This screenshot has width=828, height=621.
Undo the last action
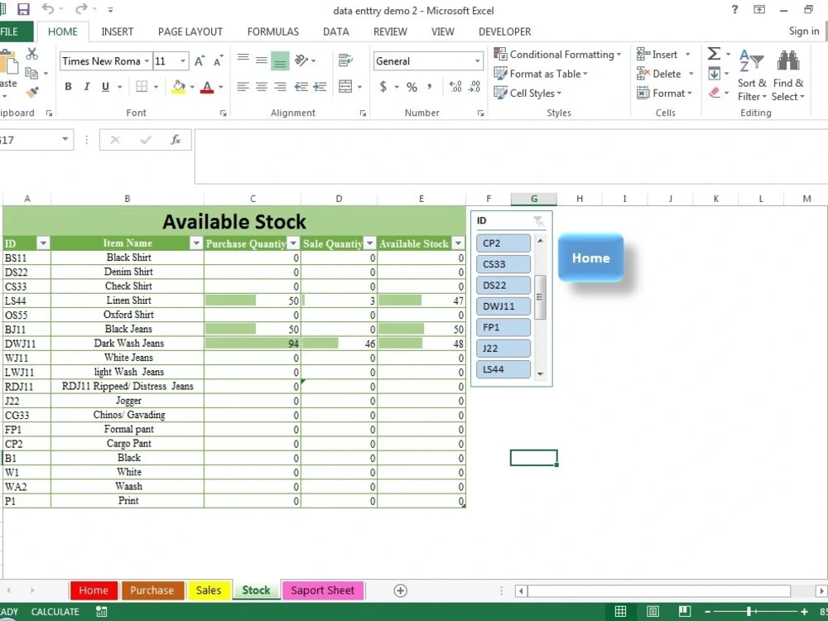47,9
